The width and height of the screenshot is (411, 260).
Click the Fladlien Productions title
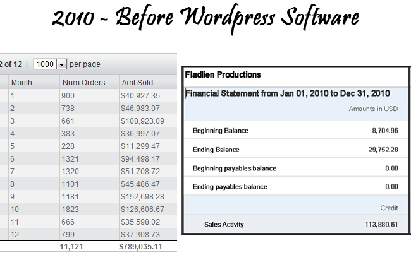[x=223, y=74]
